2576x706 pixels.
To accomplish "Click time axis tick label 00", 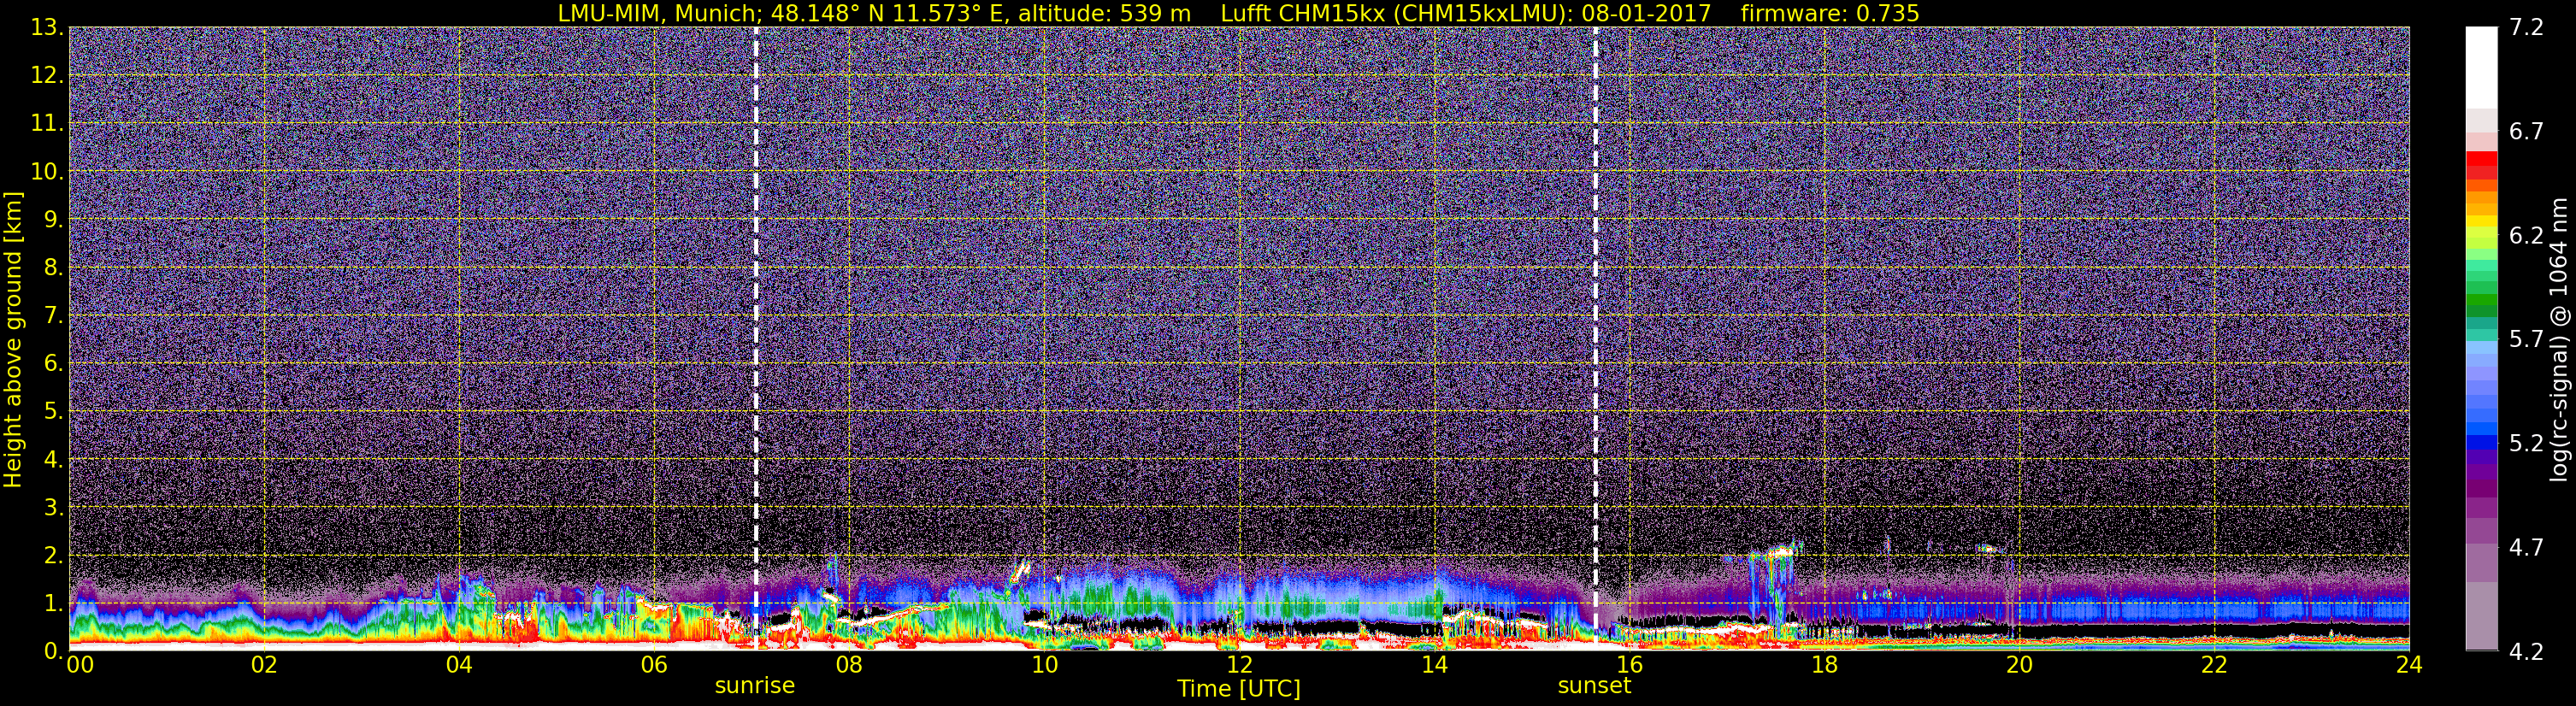I will click(80, 665).
